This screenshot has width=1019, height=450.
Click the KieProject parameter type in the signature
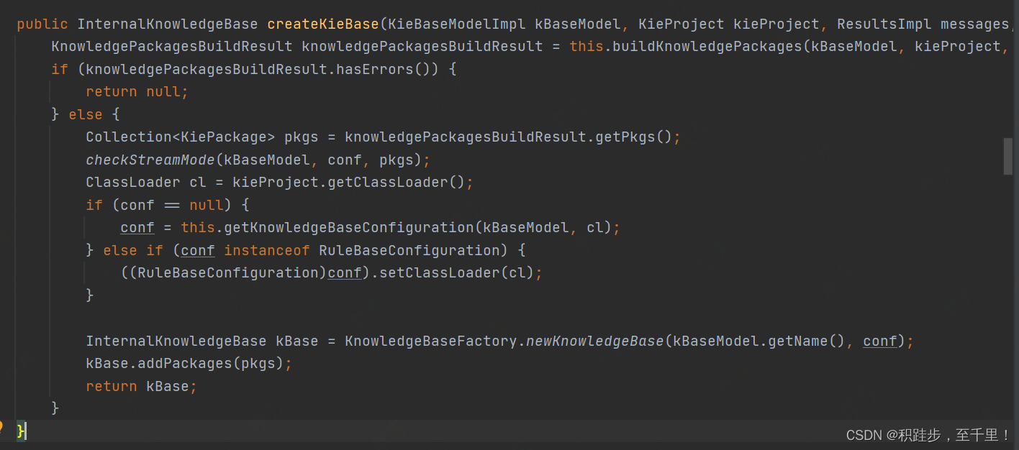click(x=681, y=24)
